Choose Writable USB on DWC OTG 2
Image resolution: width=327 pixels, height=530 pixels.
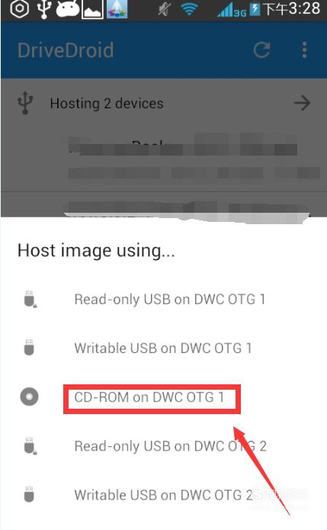tap(163, 495)
